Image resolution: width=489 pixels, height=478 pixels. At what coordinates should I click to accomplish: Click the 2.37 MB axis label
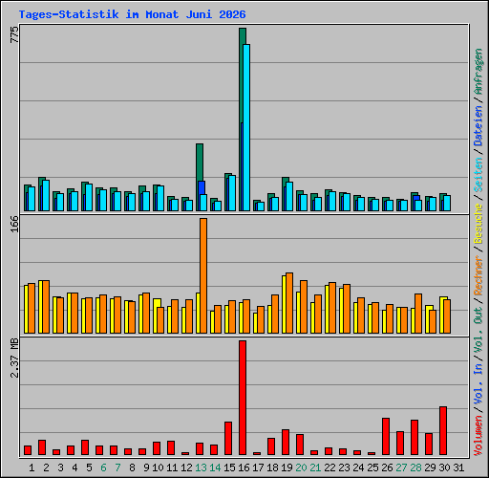(x=14, y=358)
